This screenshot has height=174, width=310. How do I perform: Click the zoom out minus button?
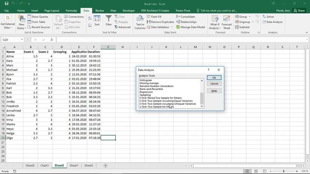coord(271,171)
